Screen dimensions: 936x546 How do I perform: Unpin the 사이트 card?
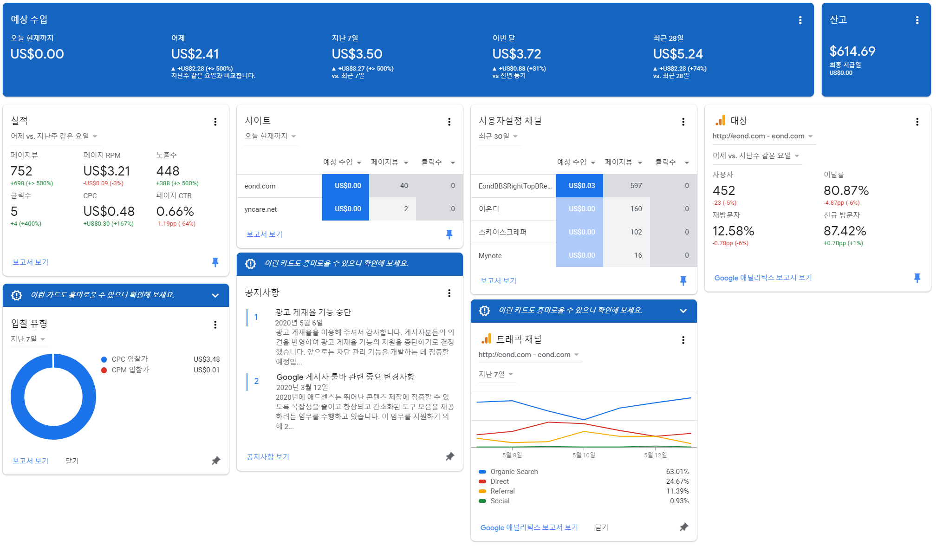(x=449, y=234)
